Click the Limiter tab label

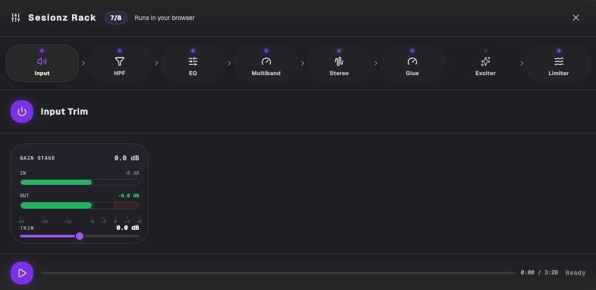[x=559, y=73]
